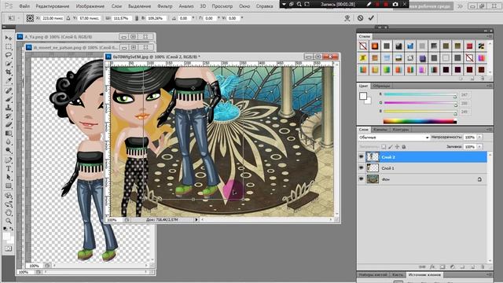Select the Rectangle shape tool
Viewport: 503px width, 283px height.
(9, 186)
